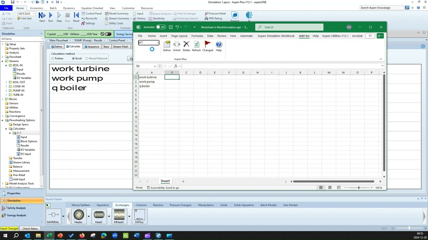Click the Delete icon in Excel Add-ins ribbon

[186, 46]
